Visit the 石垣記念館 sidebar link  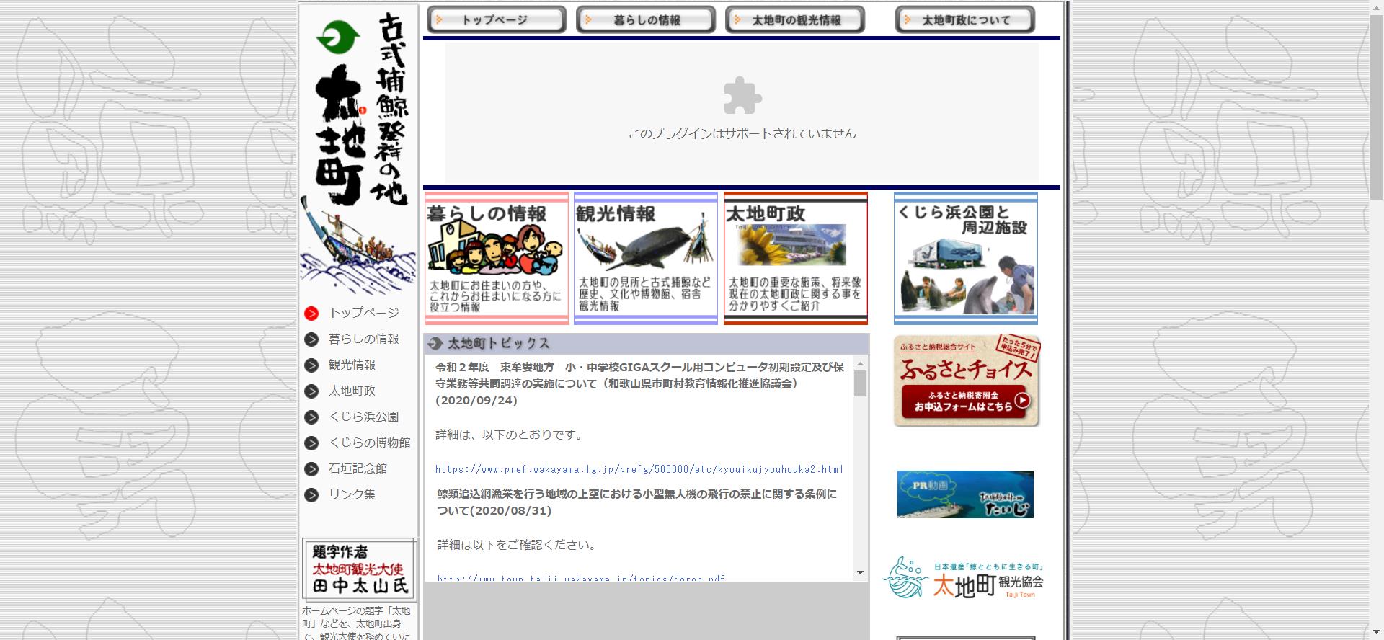358,468
